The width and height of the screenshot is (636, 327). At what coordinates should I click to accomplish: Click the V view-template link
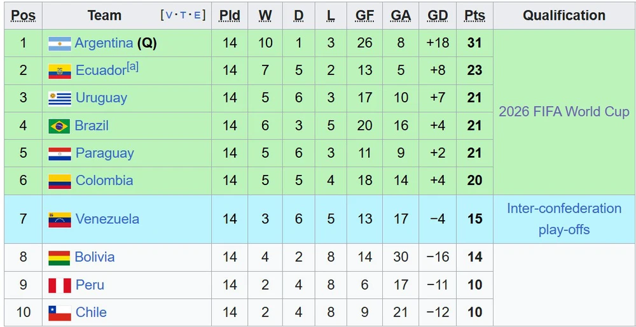point(169,15)
